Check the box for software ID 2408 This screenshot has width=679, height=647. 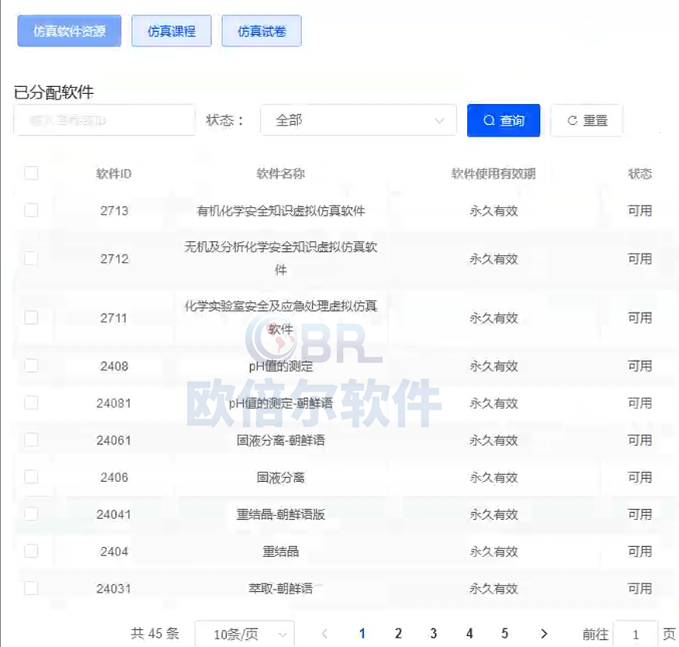pyautogui.click(x=31, y=365)
